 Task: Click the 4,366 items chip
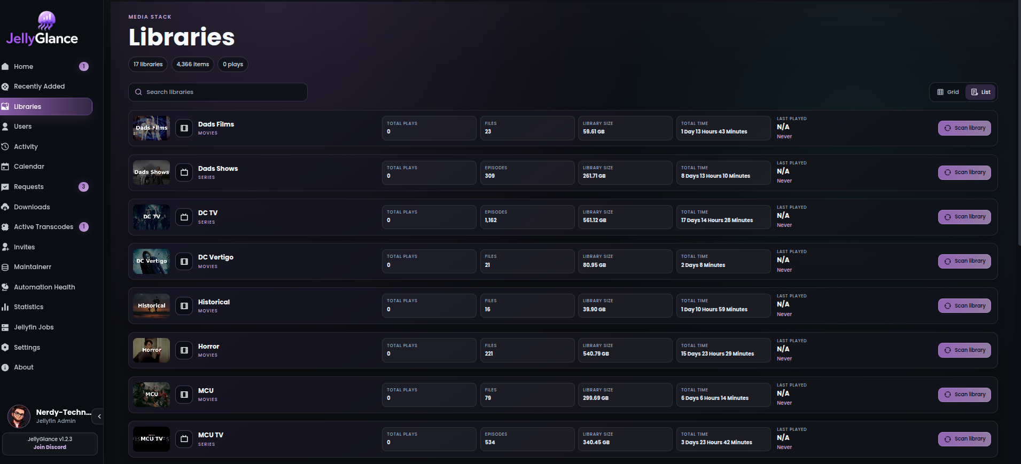pos(193,65)
